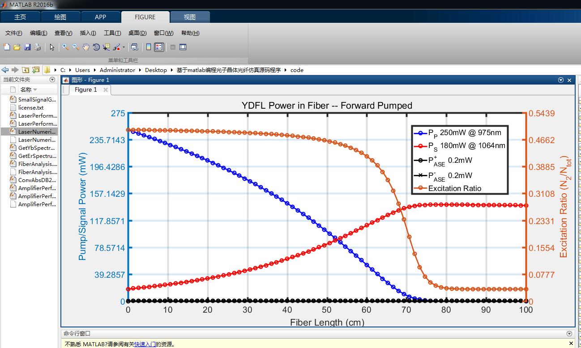Toggle the legend display toolbar button
Screen dimensions: 581x348
(x=159, y=47)
